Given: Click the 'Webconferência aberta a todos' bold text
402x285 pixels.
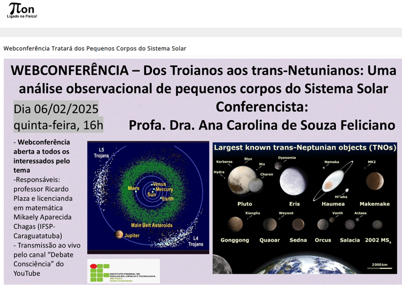Looking at the screenshot, I should coord(42,156).
